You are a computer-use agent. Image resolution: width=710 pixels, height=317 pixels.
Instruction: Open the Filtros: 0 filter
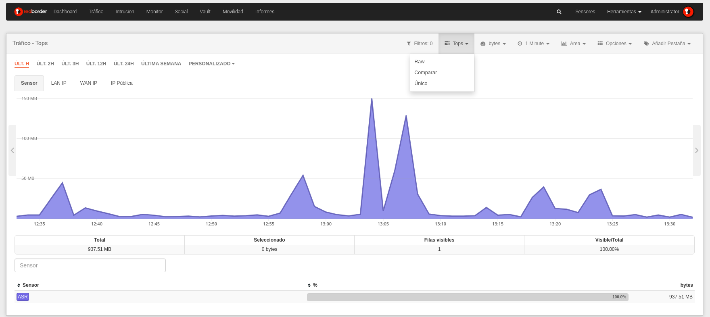[x=420, y=44]
